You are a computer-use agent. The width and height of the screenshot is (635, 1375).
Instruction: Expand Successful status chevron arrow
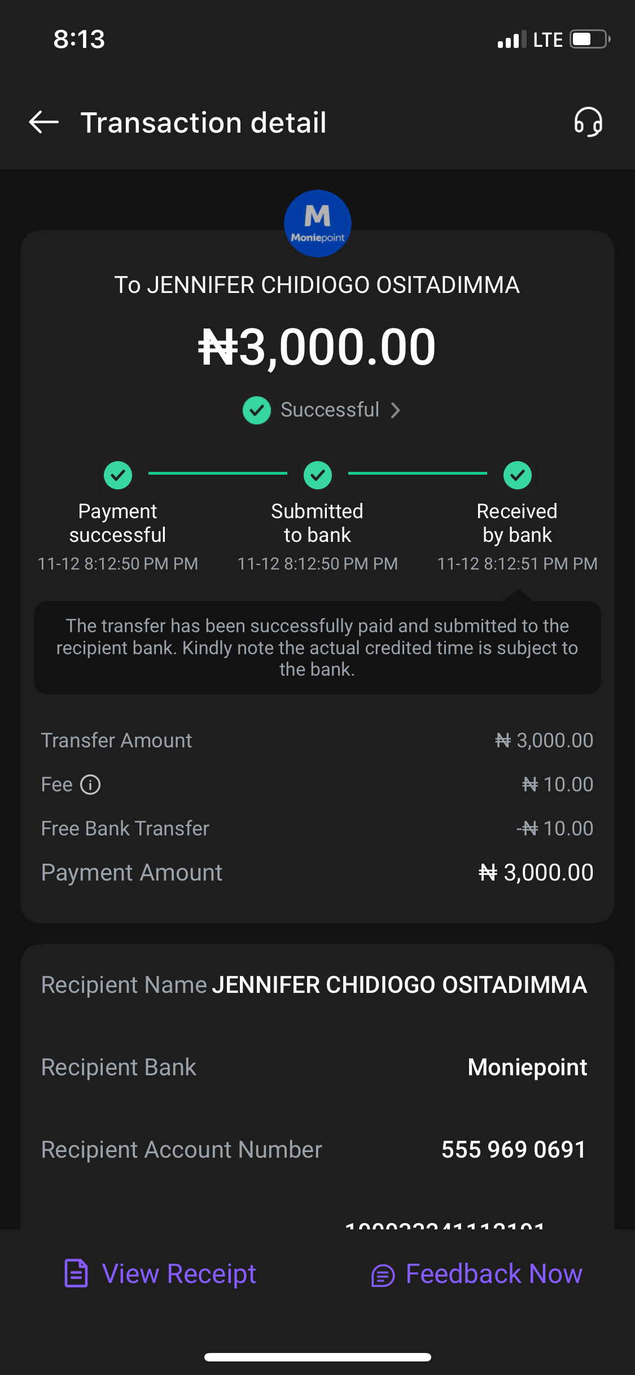396,410
